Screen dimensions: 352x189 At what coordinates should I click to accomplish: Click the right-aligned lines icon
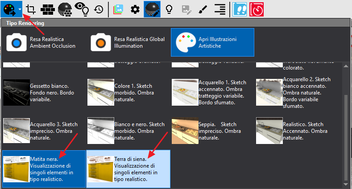219,9
